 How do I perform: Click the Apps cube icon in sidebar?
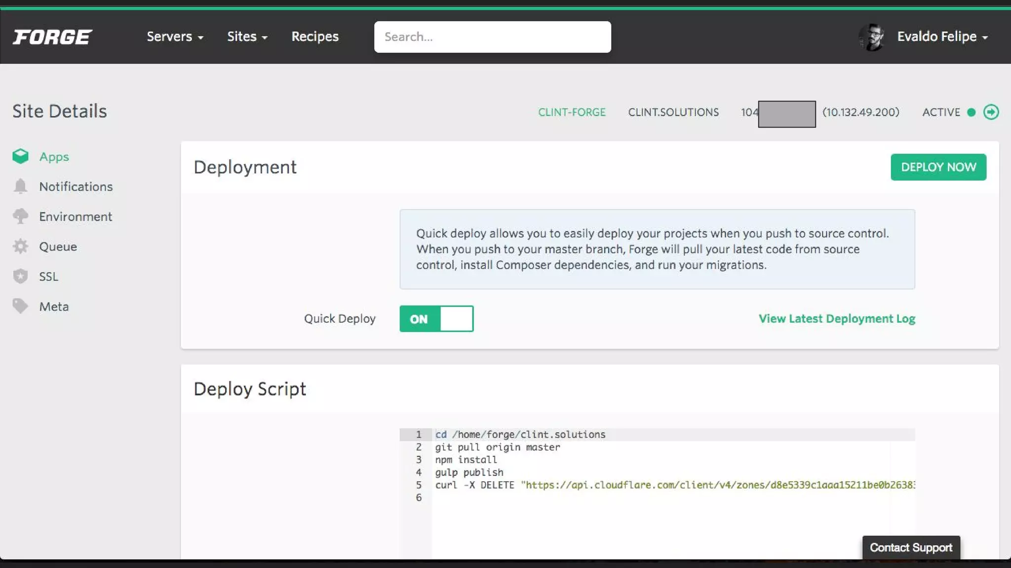click(x=20, y=156)
